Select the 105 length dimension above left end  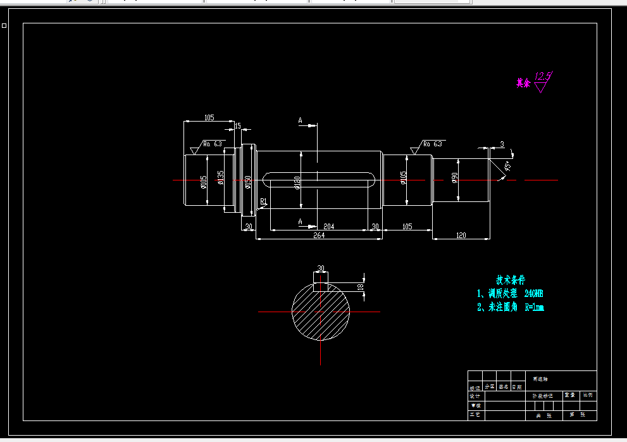click(x=209, y=117)
